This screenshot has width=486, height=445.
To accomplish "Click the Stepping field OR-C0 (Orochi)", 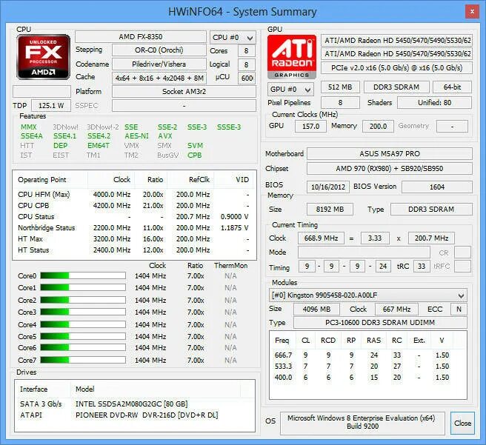I will pyautogui.click(x=159, y=50).
